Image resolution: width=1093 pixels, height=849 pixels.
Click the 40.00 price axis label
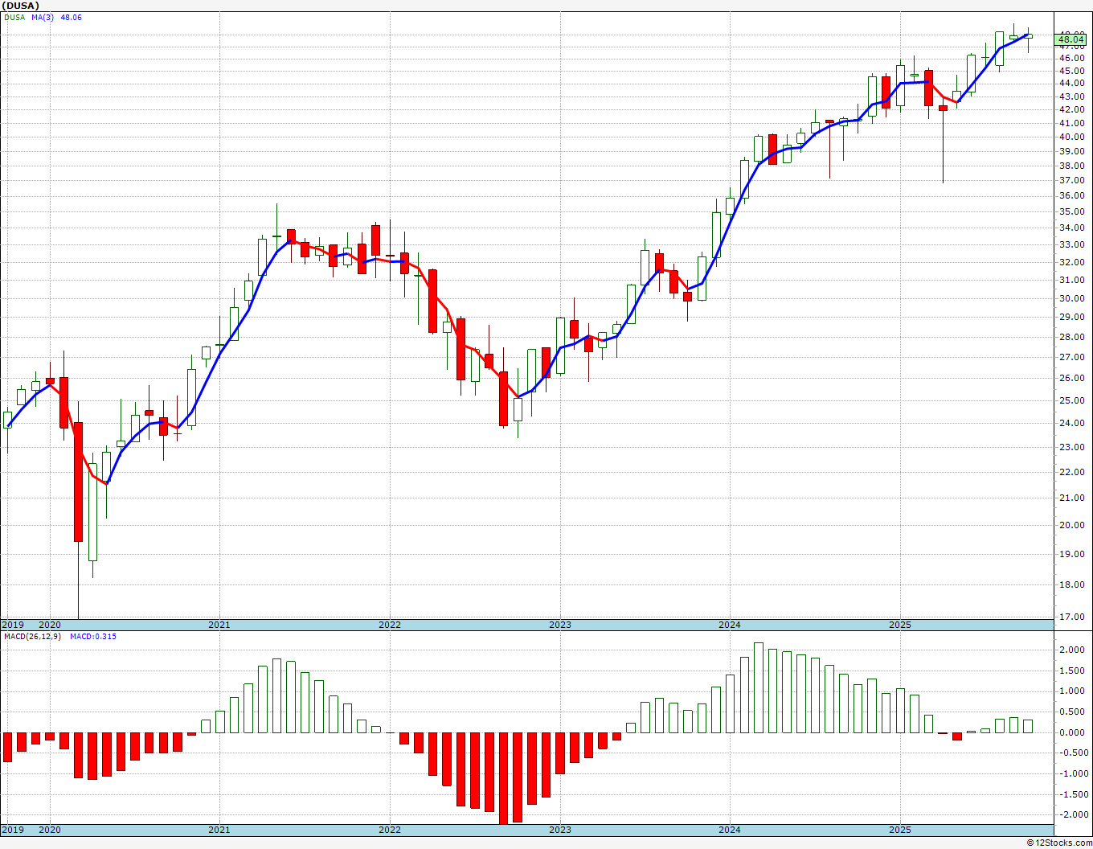point(1072,137)
